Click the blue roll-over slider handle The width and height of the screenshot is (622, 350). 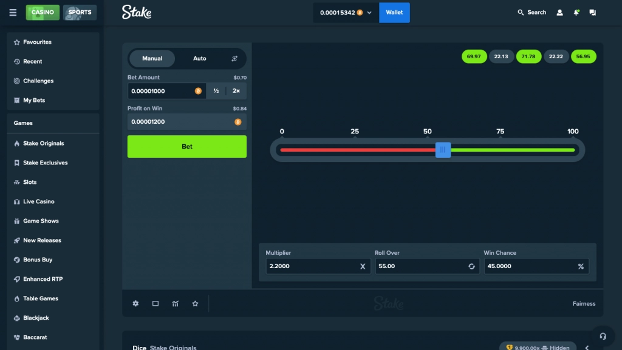(x=443, y=149)
